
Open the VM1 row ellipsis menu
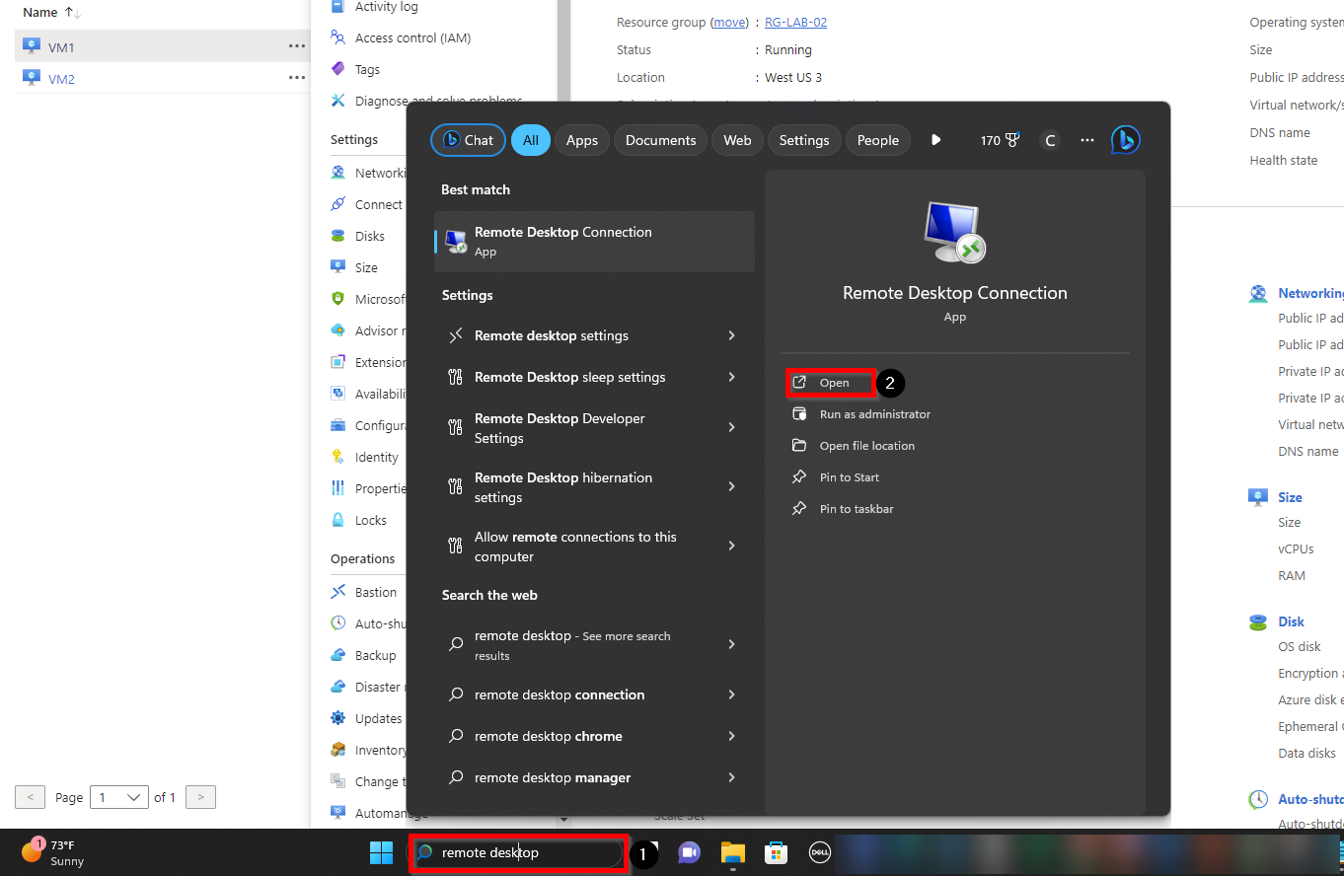[297, 46]
